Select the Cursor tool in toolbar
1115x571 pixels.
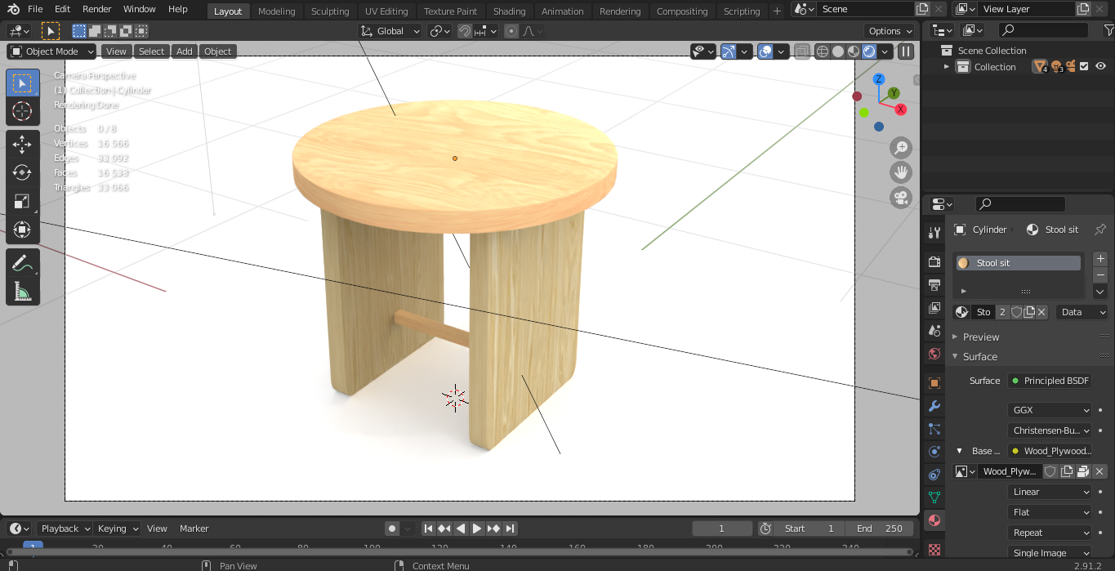22,111
